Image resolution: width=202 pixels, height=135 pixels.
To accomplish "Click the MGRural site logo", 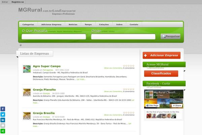I will click(47, 11).
